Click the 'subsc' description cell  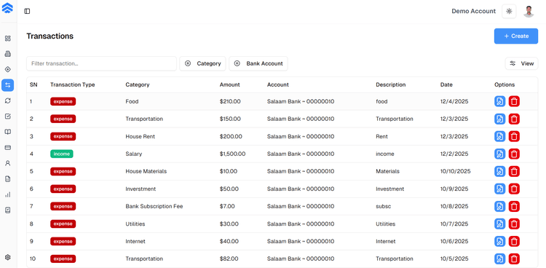coord(384,206)
